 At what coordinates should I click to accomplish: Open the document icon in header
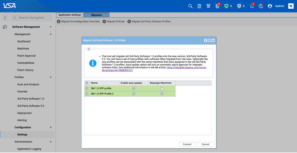[199, 6]
